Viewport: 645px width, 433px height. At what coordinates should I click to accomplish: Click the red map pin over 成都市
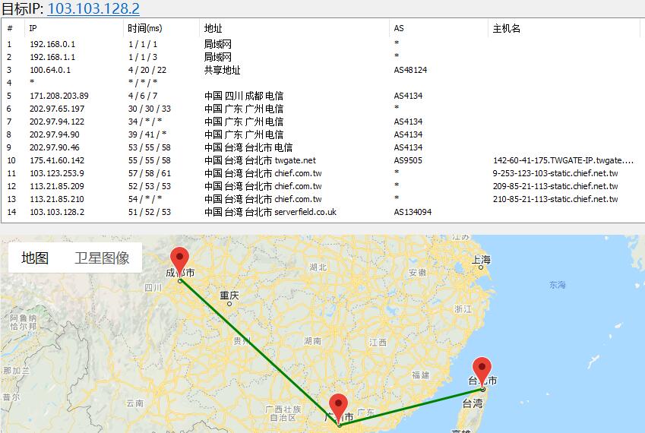[x=180, y=263]
